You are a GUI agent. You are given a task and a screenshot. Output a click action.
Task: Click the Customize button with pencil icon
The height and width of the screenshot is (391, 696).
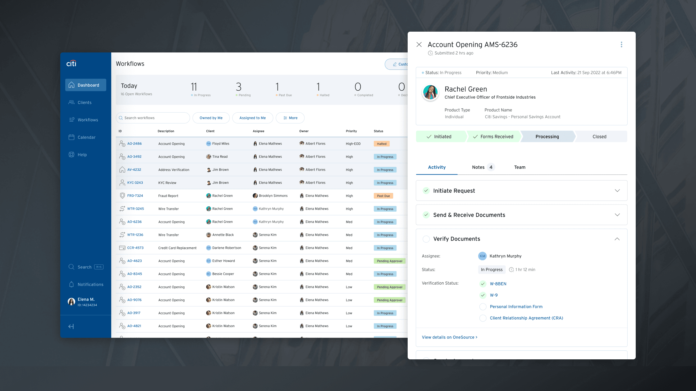(x=396, y=64)
